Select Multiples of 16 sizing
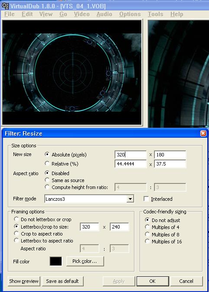The width and height of the screenshot is (209, 292). [x=147, y=241]
